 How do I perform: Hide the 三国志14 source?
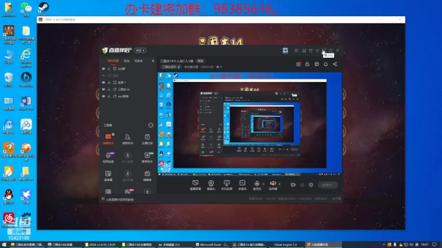(x=103, y=89)
